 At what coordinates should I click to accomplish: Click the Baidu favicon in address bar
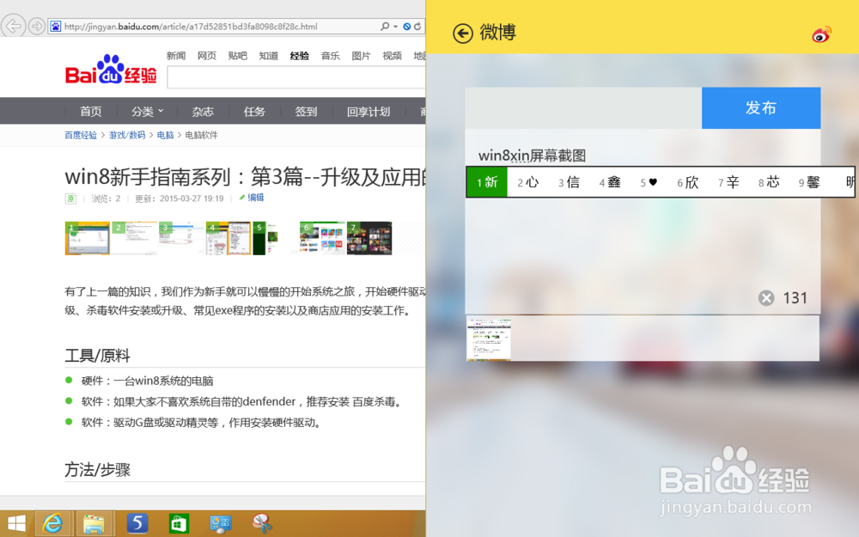pyautogui.click(x=55, y=26)
